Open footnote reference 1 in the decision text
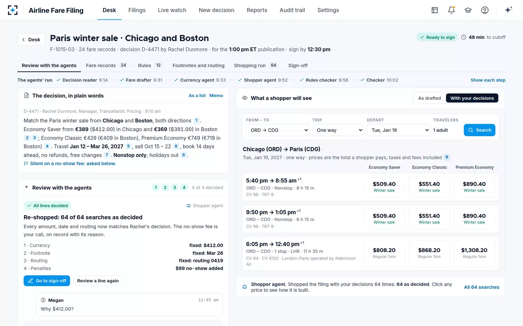 click(x=196, y=120)
